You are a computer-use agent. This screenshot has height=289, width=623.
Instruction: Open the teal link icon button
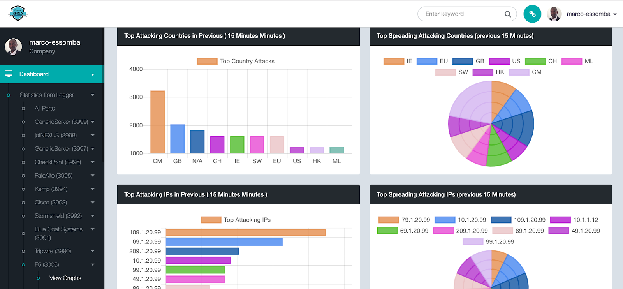point(532,14)
